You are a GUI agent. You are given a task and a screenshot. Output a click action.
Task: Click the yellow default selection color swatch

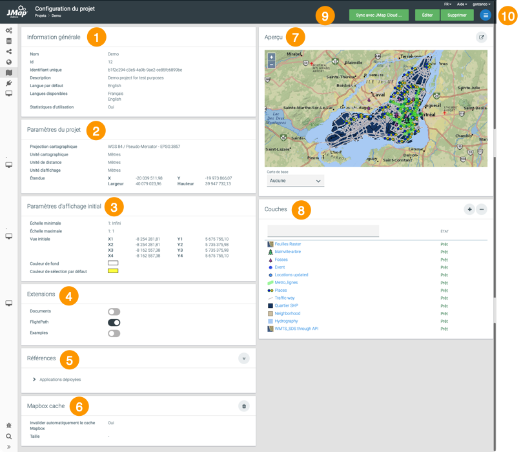coord(113,271)
